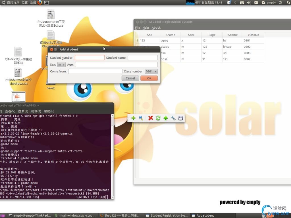Click the mail envelope indicator
The image size is (291, 218).
pos(256,2)
